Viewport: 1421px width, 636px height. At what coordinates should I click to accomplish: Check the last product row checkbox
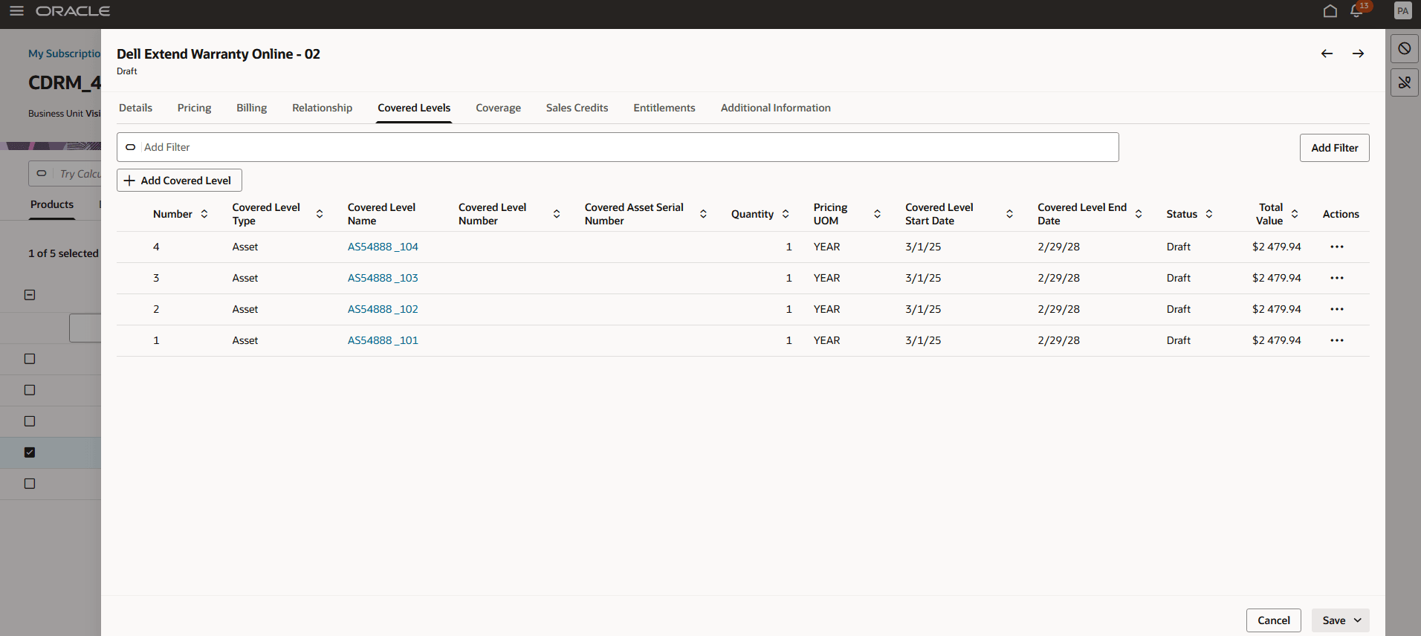[x=30, y=484]
